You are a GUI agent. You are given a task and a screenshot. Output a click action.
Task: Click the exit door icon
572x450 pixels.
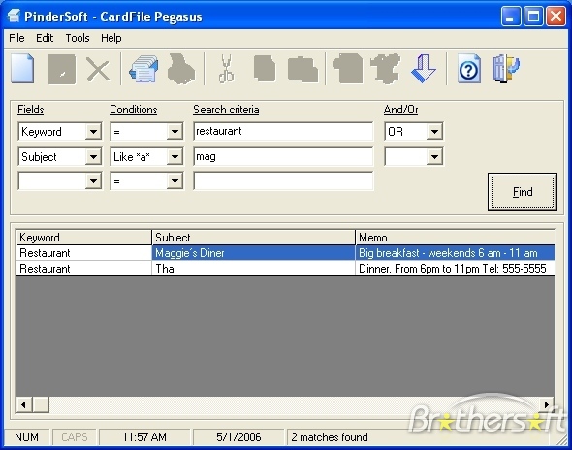(x=505, y=69)
